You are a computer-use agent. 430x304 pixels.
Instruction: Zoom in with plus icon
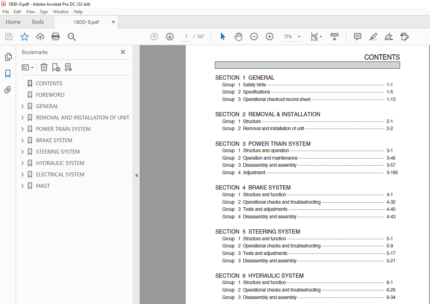(270, 37)
